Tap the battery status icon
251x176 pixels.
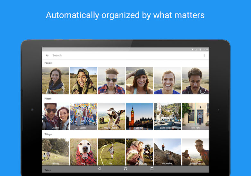point(200,50)
